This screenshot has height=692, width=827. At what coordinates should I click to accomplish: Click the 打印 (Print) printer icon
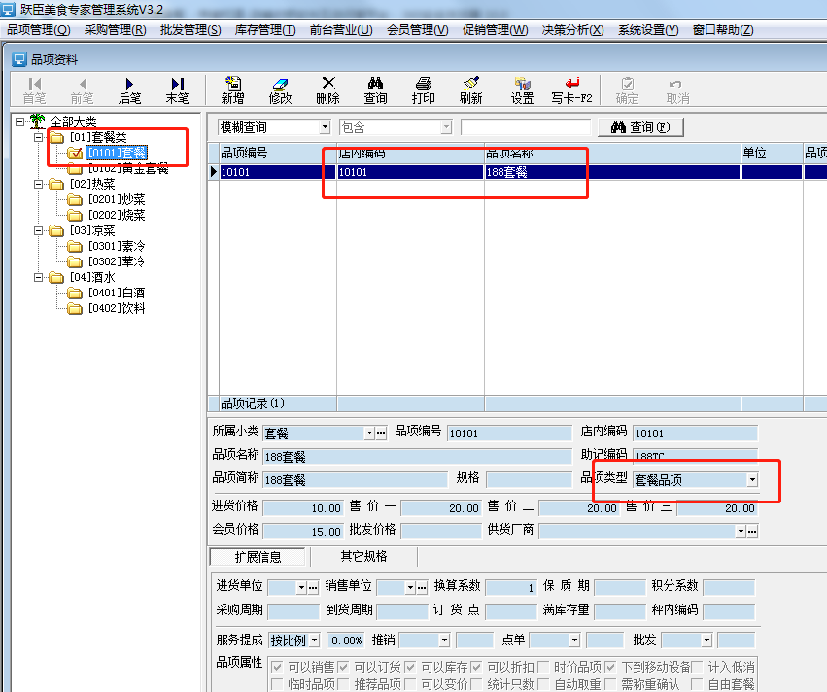pos(423,90)
